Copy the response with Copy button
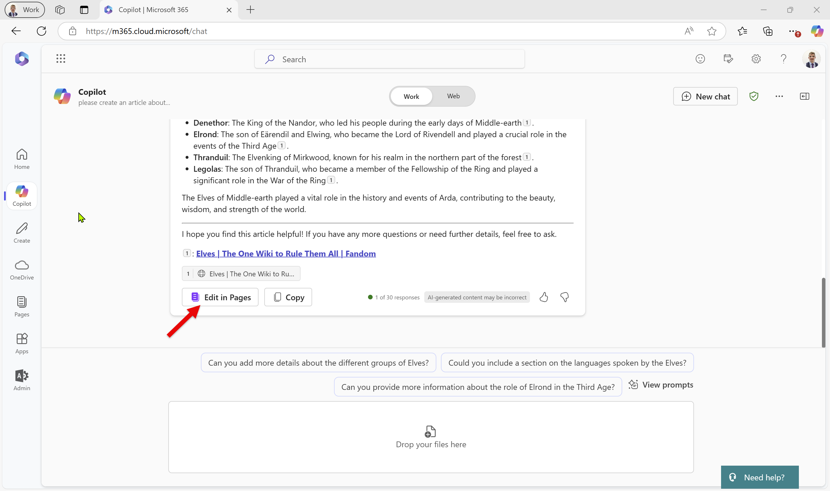The height and width of the screenshot is (491, 830). click(x=288, y=297)
